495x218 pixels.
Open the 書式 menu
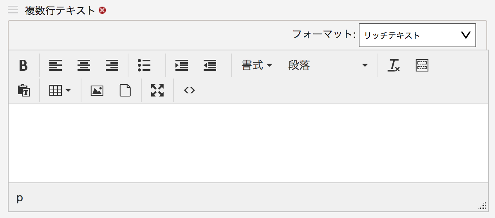click(x=257, y=65)
